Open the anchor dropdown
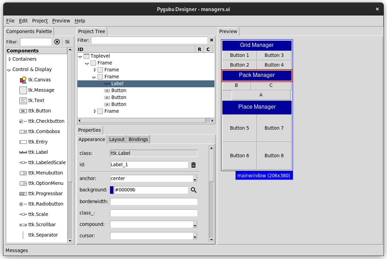 coord(195,179)
